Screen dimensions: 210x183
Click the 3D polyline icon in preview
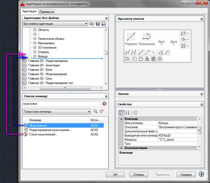(x=147, y=59)
